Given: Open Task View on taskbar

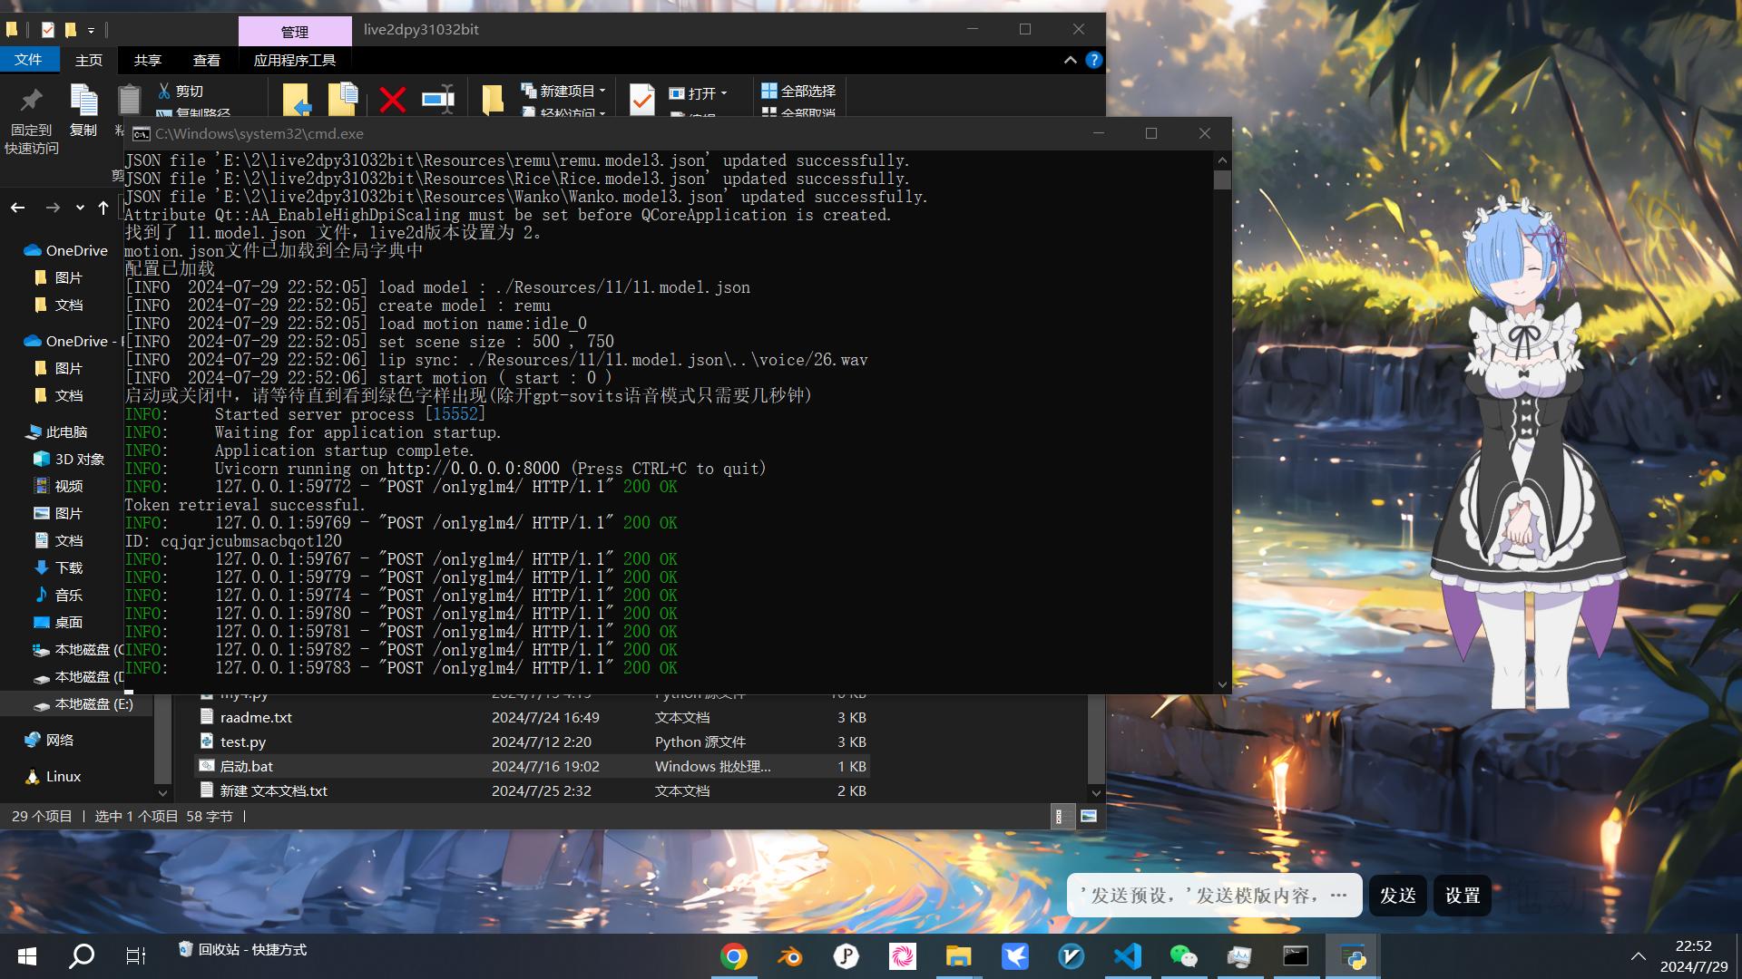Looking at the screenshot, I should pyautogui.click(x=135, y=956).
